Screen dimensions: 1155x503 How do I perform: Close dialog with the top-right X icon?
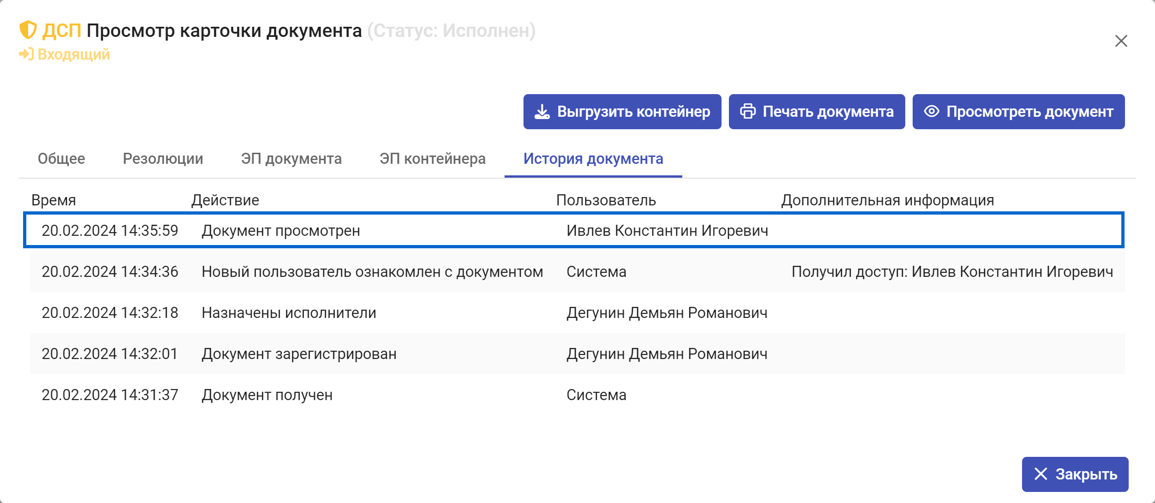pyautogui.click(x=1121, y=41)
